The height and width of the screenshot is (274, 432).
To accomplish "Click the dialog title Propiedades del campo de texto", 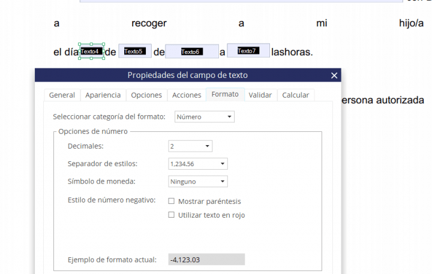I will coord(188,75).
